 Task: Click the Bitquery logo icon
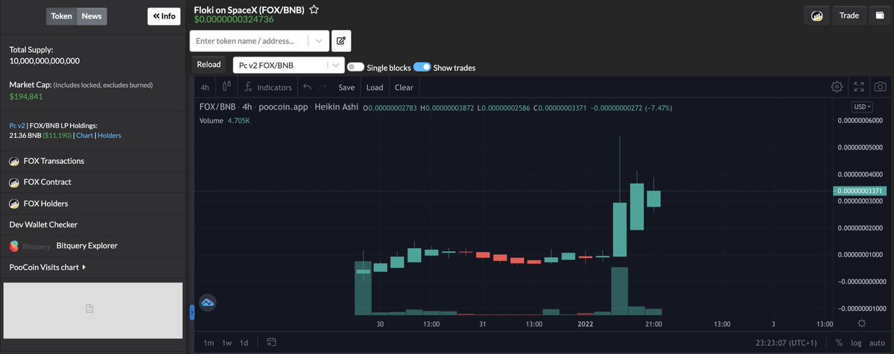(x=14, y=245)
